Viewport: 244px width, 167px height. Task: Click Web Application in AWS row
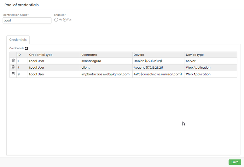point(211,74)
